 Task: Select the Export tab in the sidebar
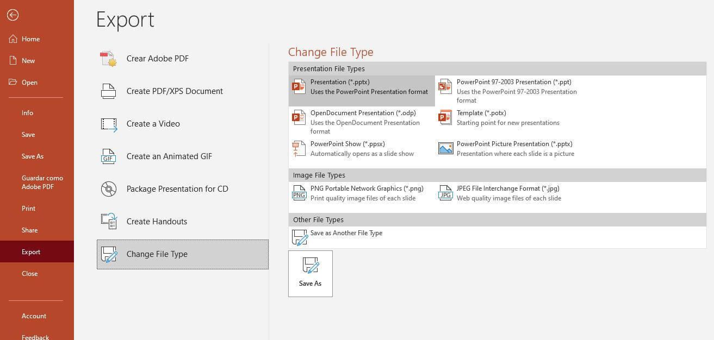point(37,252)
